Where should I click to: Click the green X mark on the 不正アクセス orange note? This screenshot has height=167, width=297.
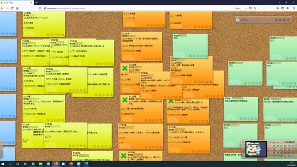(125, 68)
